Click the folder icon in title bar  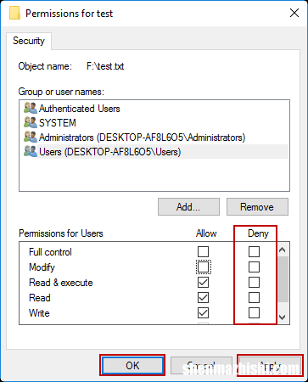coord(14,13)
